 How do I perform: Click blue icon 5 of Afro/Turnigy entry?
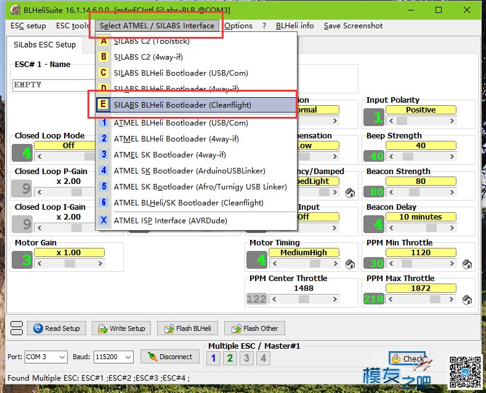[104, 186]
